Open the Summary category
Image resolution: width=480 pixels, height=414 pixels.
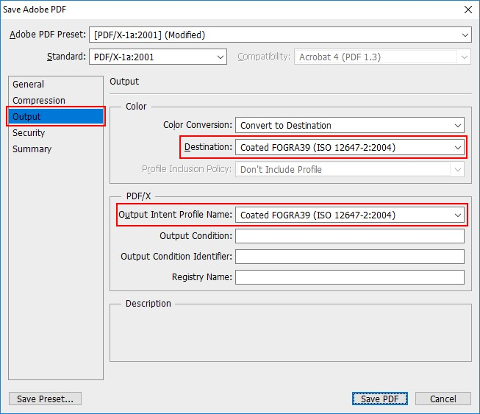(x=32, y=149)
